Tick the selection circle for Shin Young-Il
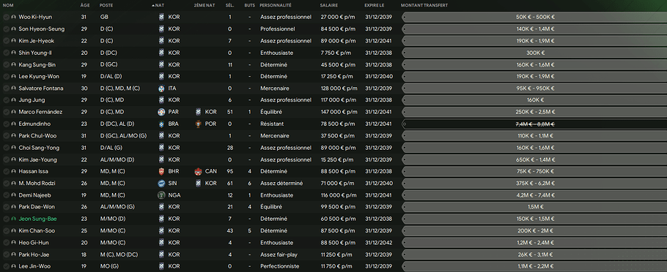 [x=6, y=53]
